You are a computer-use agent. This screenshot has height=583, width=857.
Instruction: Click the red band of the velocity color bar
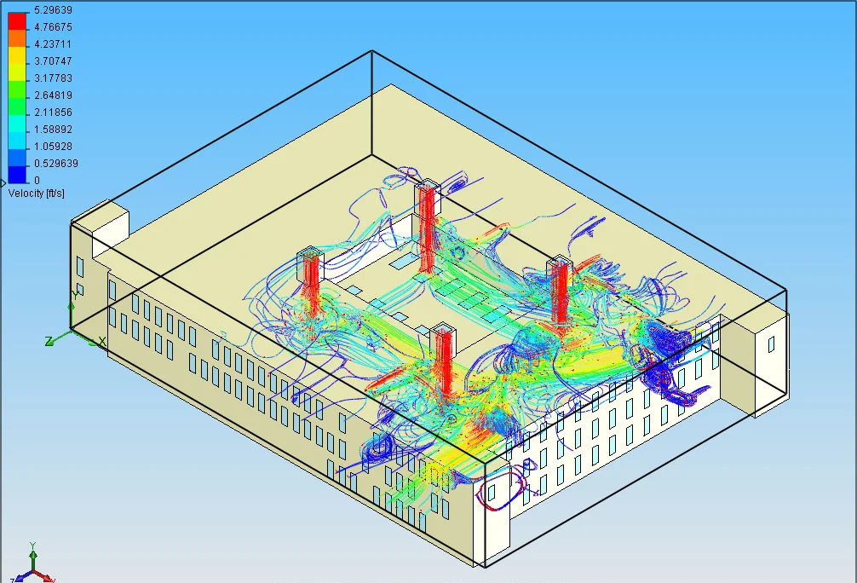pyautogui.click(x=17, y=21)
